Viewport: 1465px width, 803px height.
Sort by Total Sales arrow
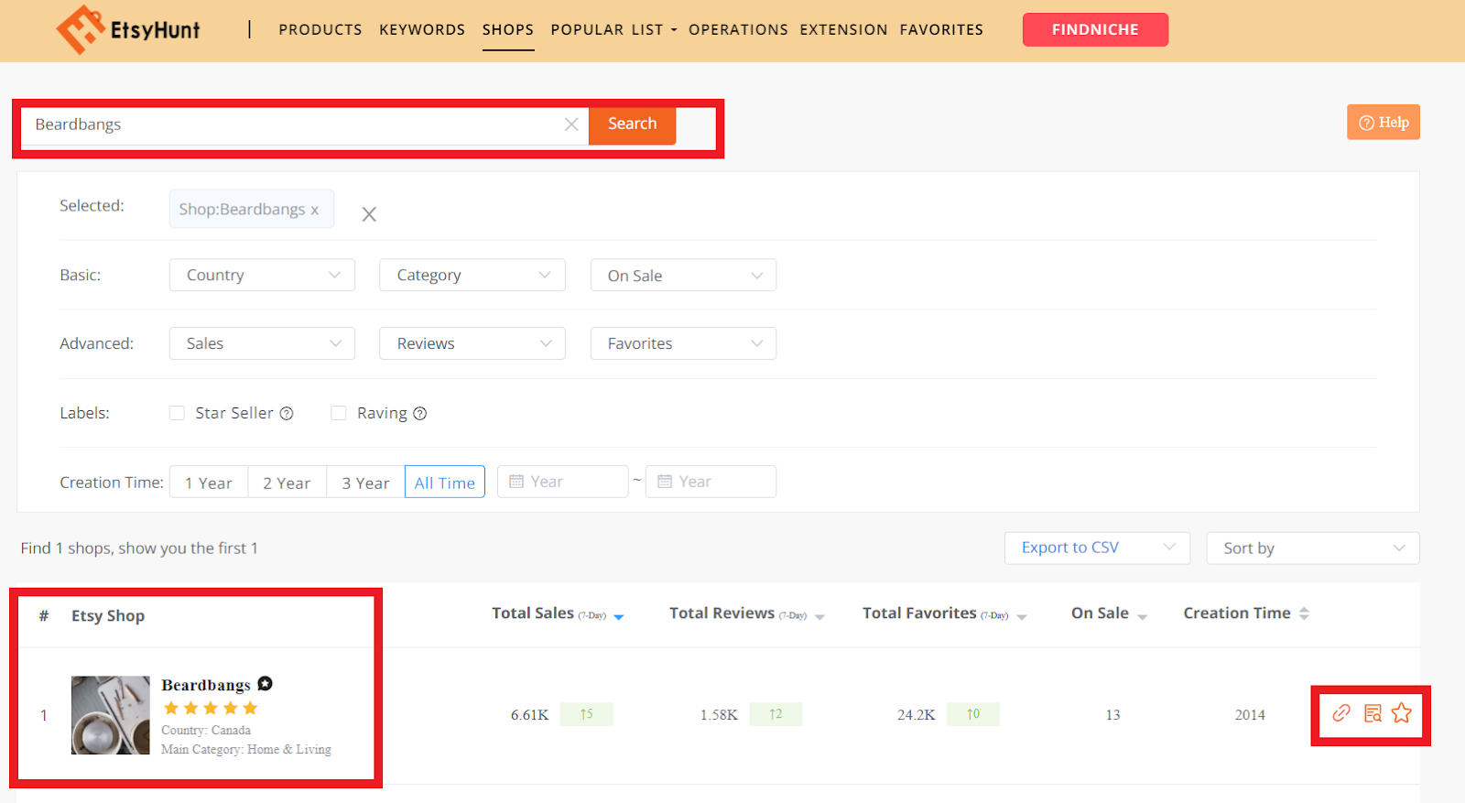point(619,617)
